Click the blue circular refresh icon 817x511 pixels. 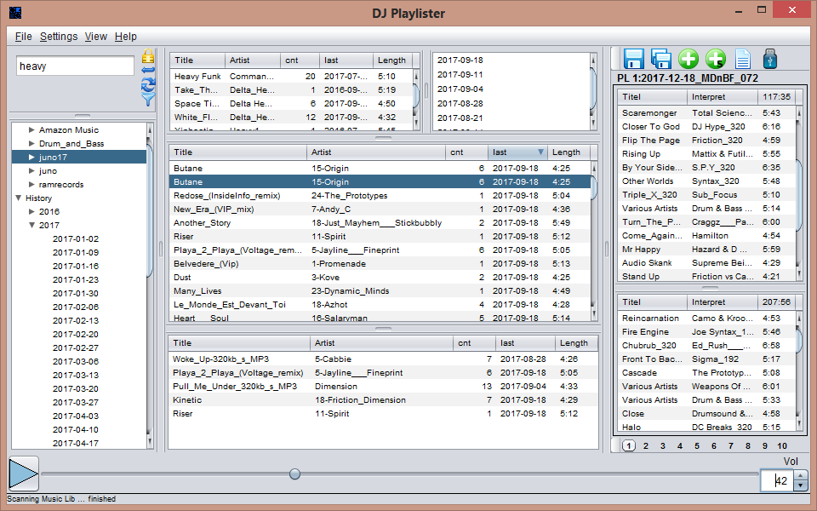point(148,84)
